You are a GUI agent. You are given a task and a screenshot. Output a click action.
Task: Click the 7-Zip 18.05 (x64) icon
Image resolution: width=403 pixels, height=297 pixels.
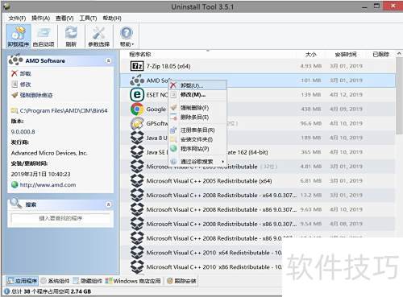click(137, 66)
